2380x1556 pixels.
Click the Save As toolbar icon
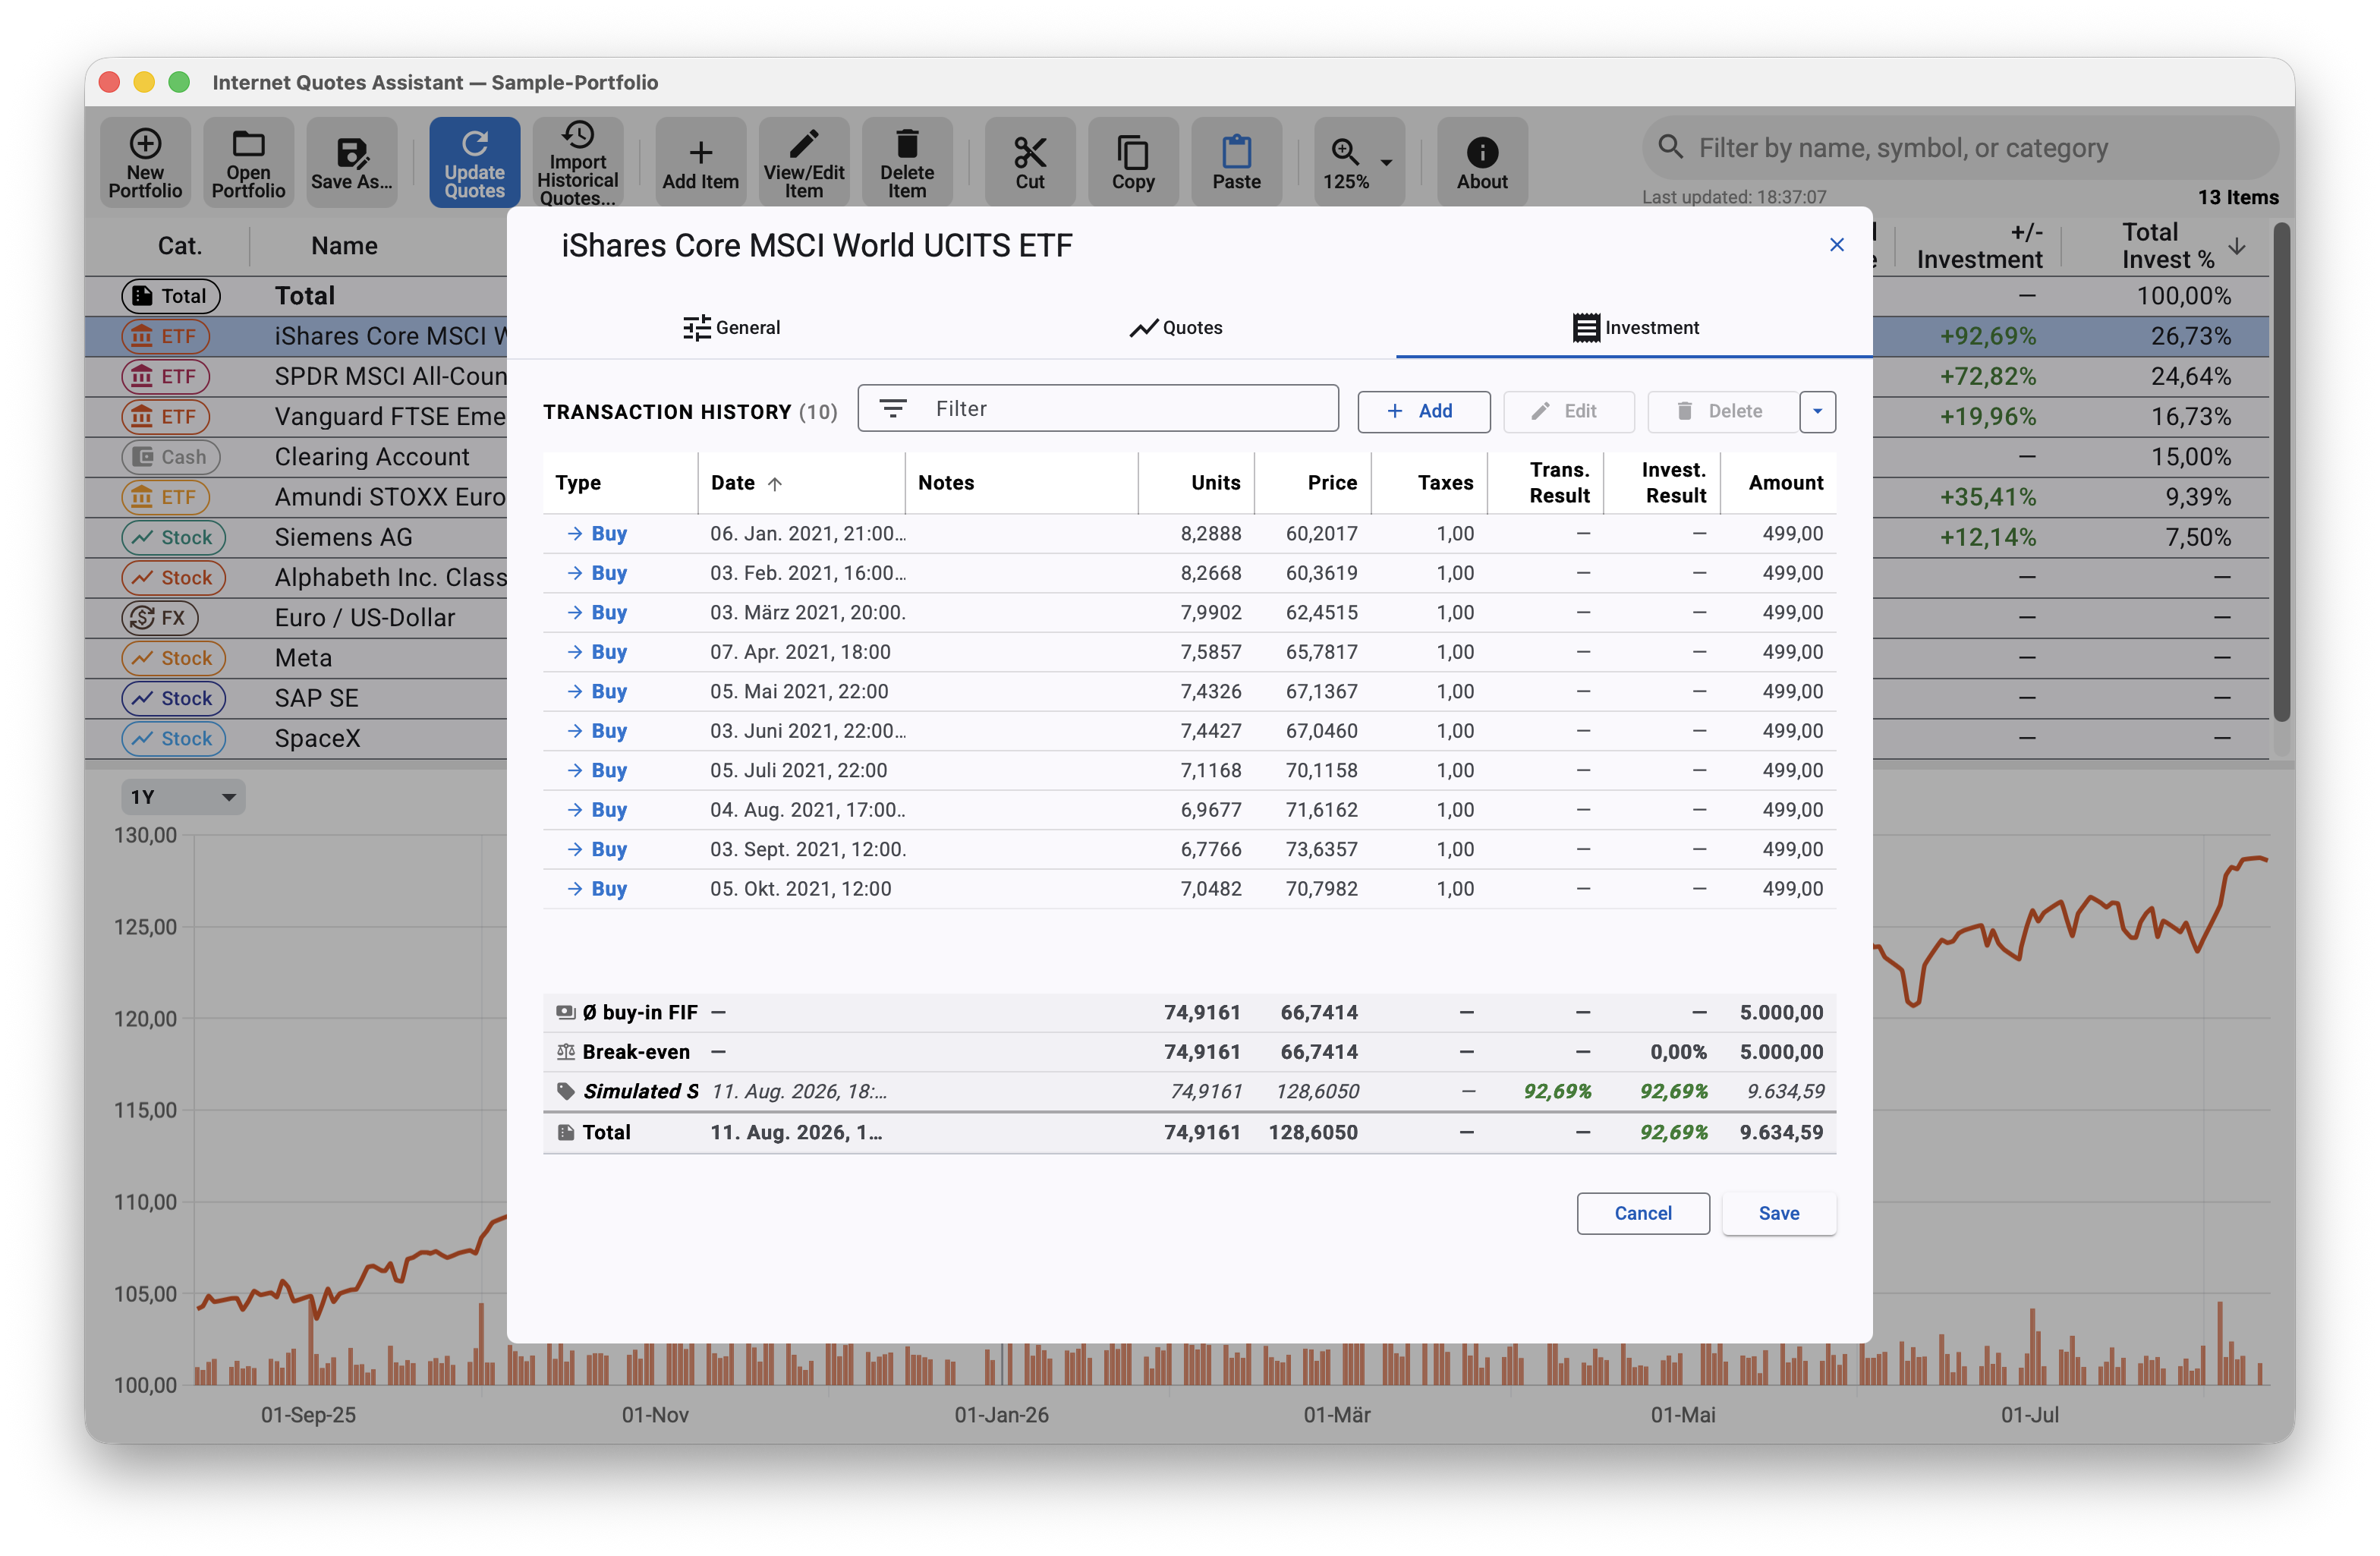click(351, 162)
